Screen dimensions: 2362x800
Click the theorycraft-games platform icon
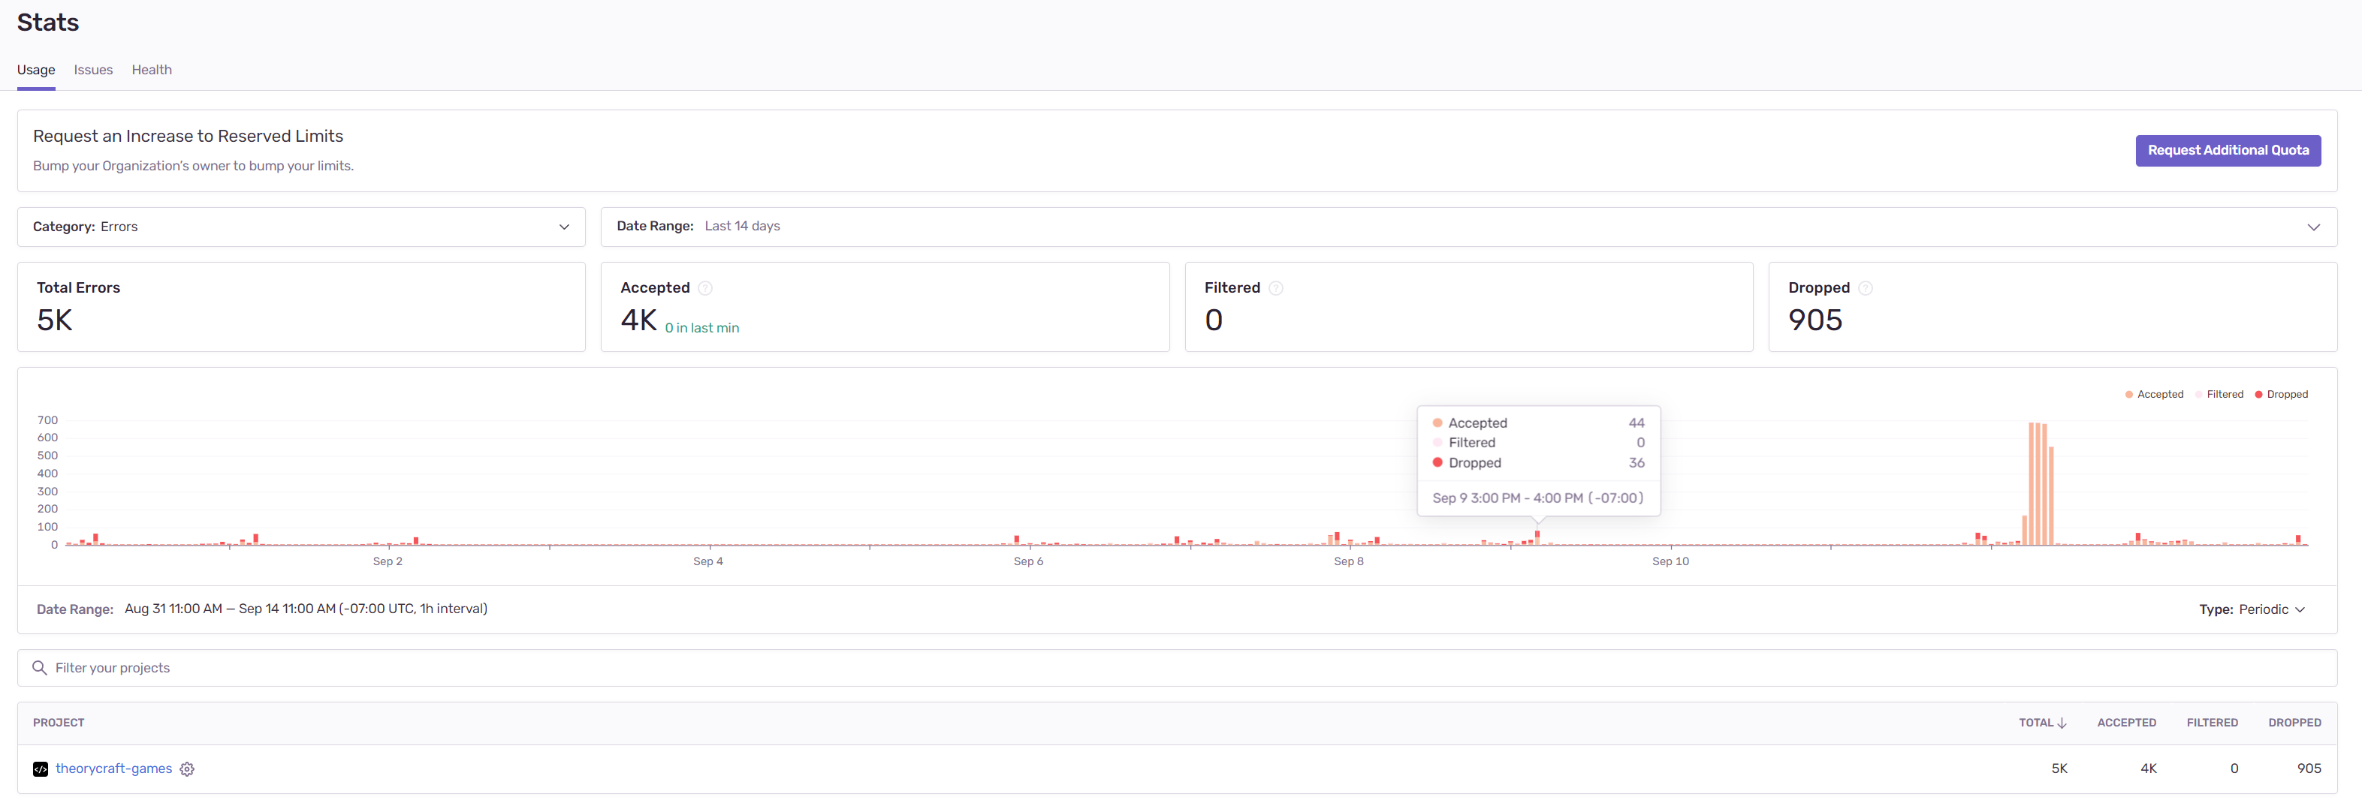click(x=41, y=768)
